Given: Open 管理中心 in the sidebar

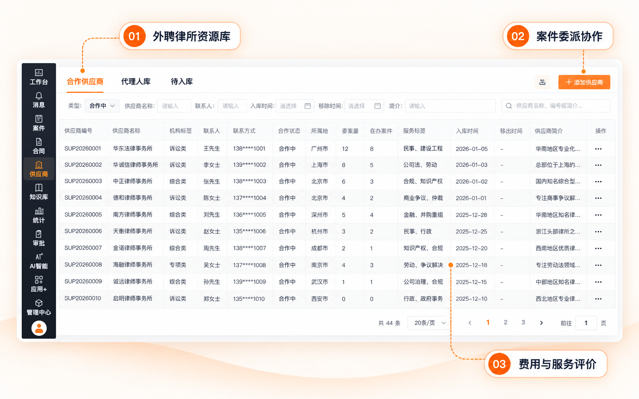Looking at the screenshot, I should pyautogui.click(x=39, y=307).
